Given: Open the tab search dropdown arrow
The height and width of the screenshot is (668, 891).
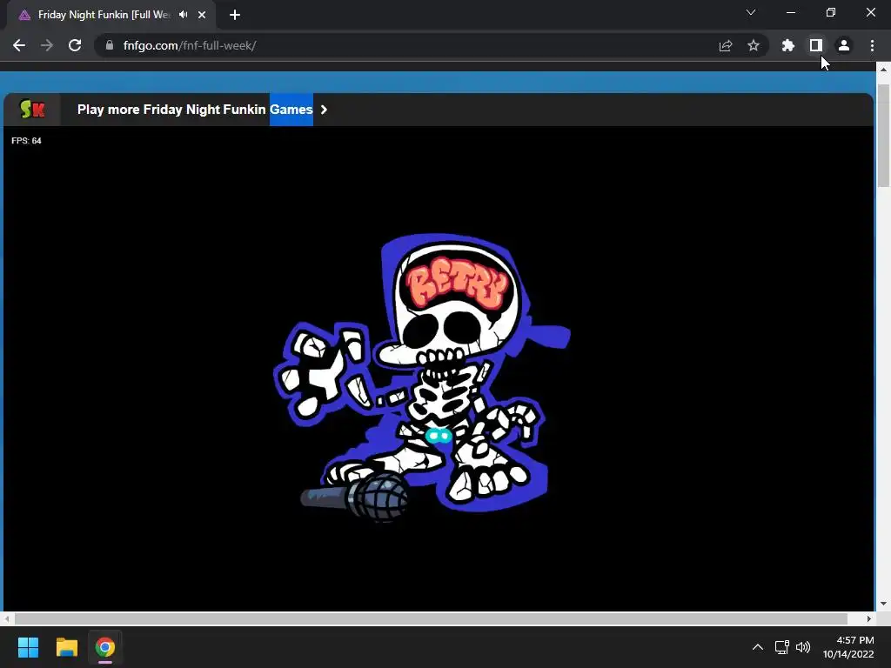Looking at the screenshot, I should tap(751, 12).
